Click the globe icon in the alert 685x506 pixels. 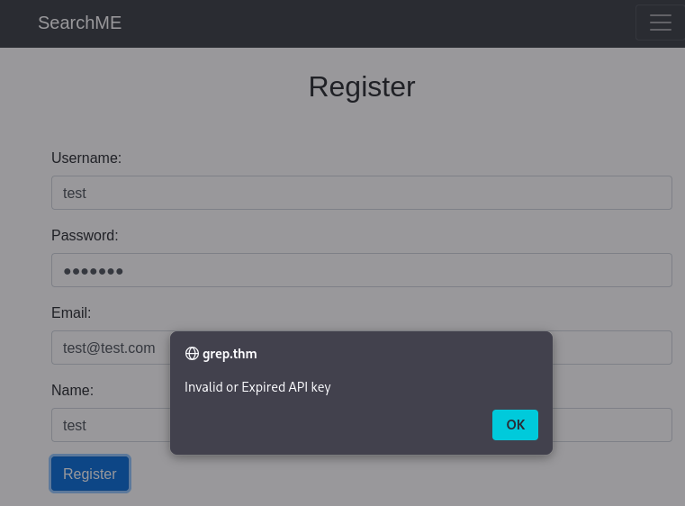pos(192,354)
